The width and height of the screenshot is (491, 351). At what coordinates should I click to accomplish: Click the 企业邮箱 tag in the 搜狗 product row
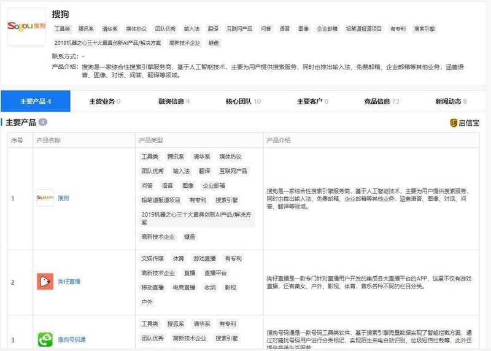pos(214,185)
